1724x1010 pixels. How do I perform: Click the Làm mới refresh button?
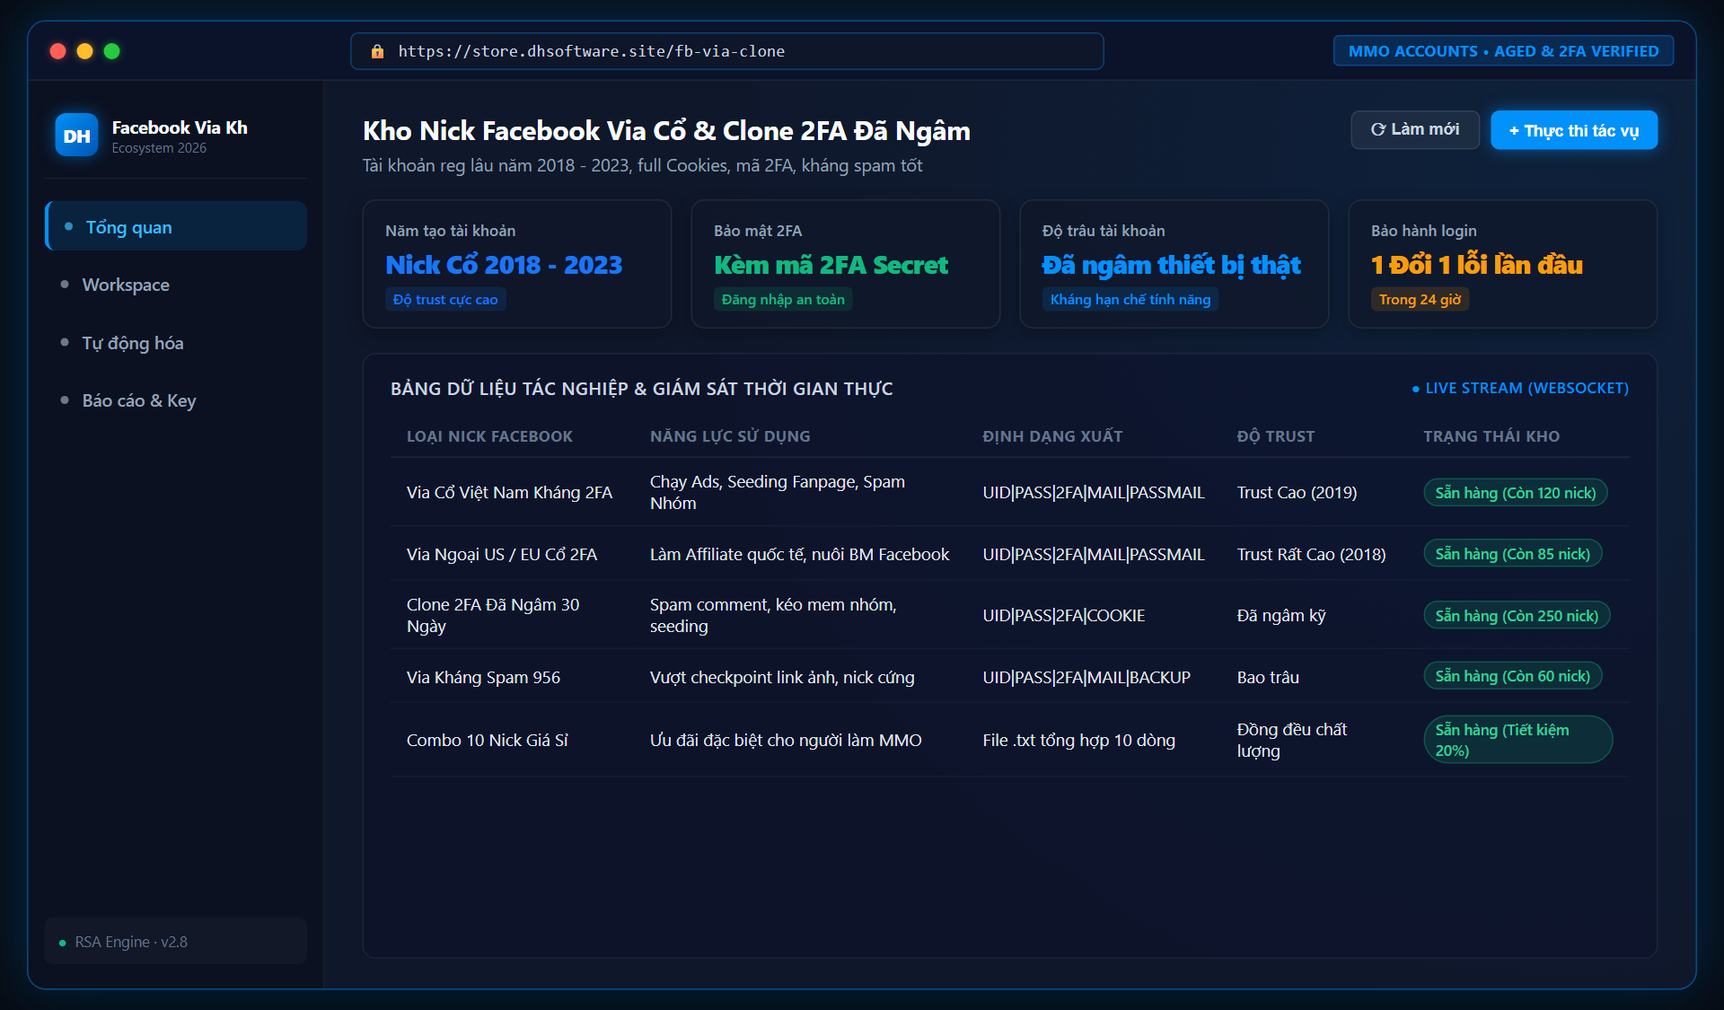click(x=1415, y=130)
